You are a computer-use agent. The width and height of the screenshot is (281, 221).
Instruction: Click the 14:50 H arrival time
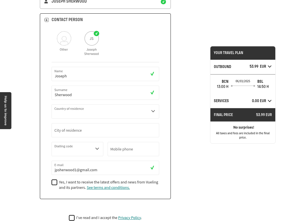263,87
